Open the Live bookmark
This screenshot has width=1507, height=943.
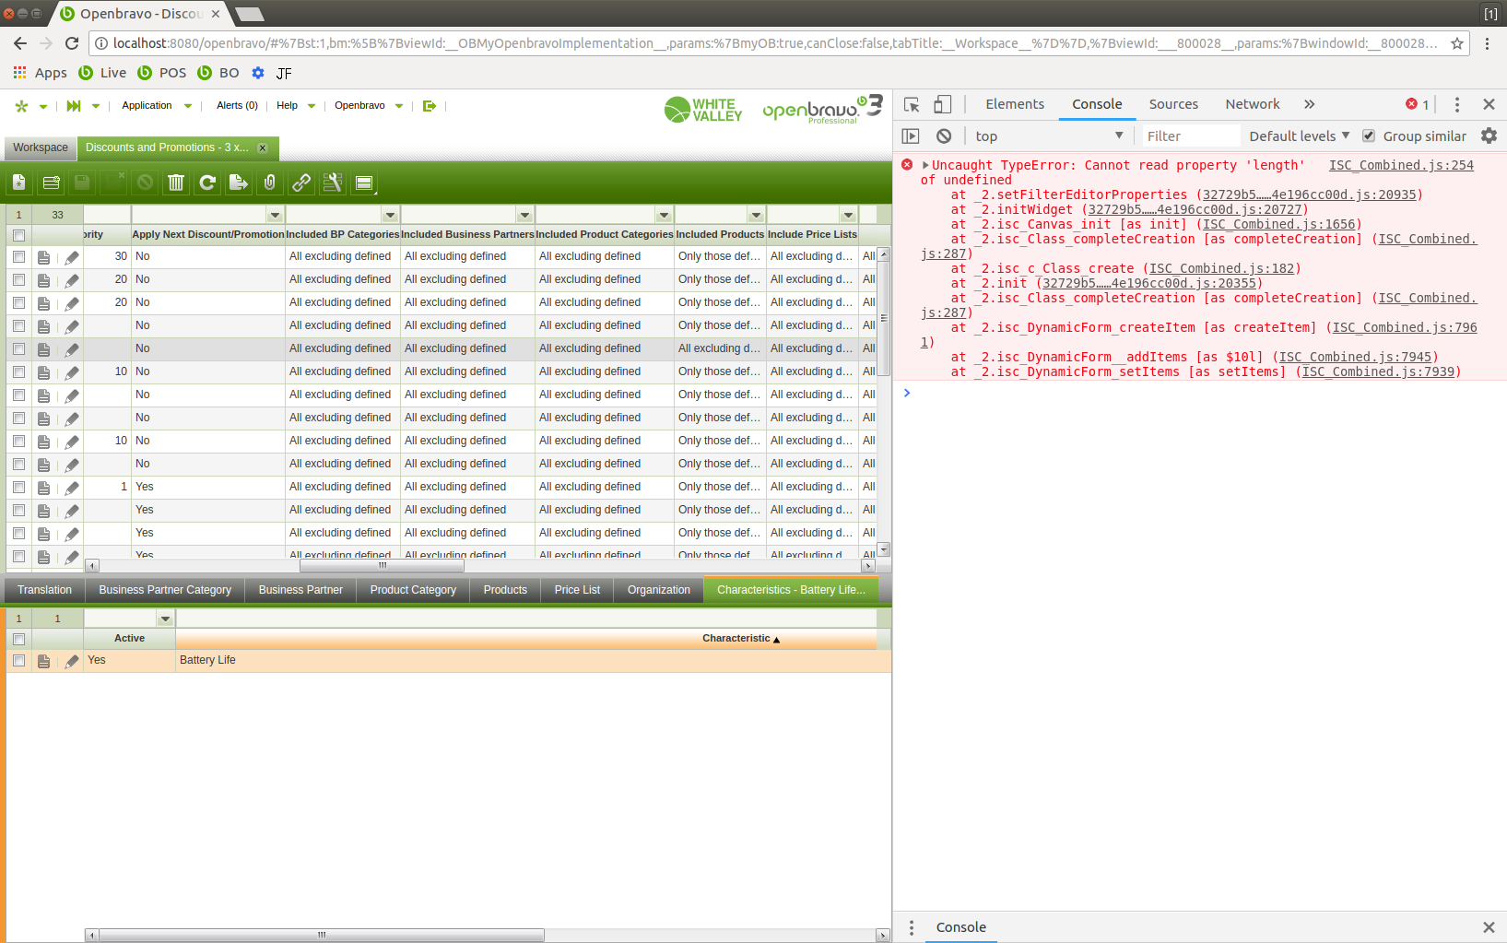click(x=102, y=73)
